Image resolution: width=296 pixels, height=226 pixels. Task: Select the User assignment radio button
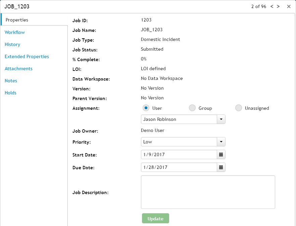[x=146, y=108]
